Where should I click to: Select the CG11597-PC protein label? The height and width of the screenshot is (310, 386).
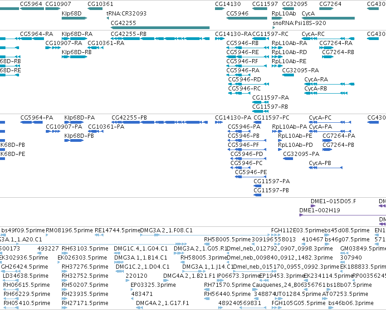(271, 118)
